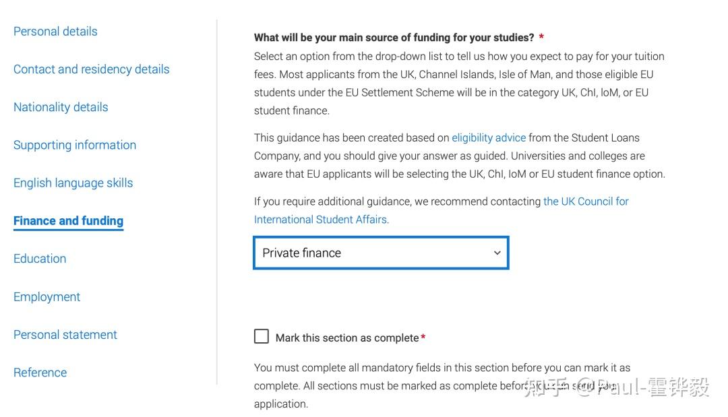Open the Employment section
The height and width of the screenshot is (417, 728).
click(47, 297)
